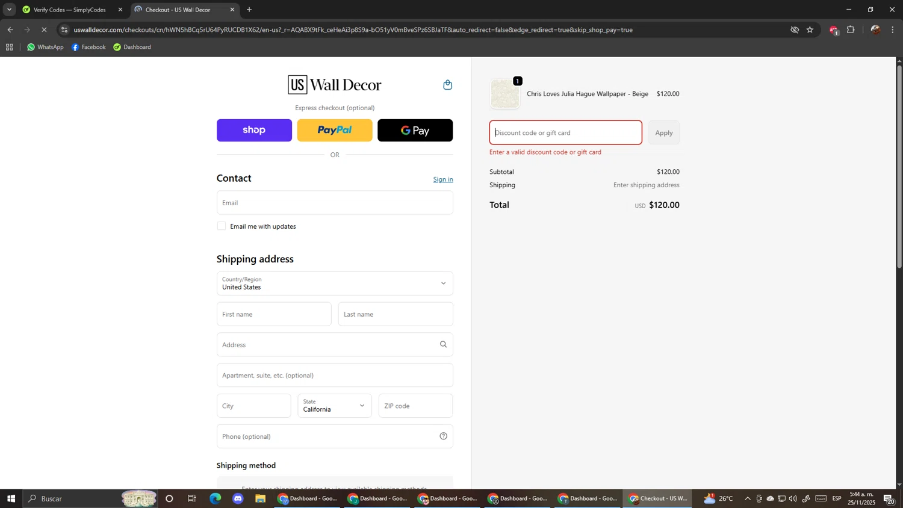This screenshot has width=903, height=508.
Task: Click the First name field
Action: coord(274,314)
